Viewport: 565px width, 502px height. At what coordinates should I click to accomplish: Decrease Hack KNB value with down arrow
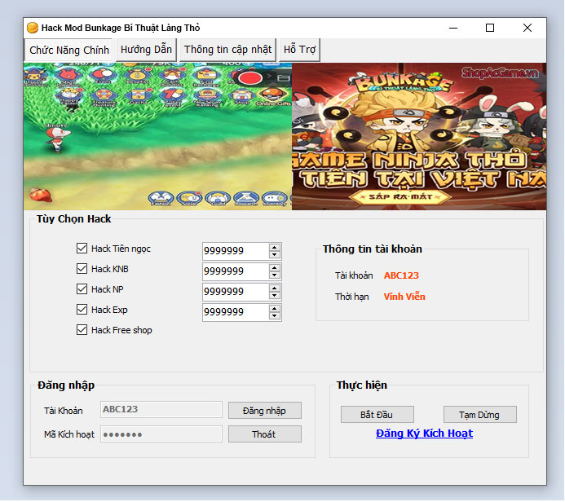point(275,275)
